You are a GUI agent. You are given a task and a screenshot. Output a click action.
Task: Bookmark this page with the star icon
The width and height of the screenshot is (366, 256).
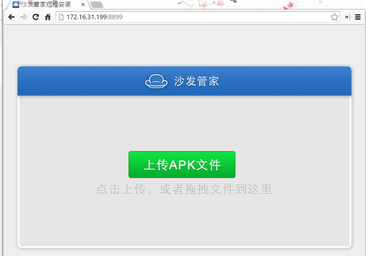pyautogui.click(x=334, y=17)
